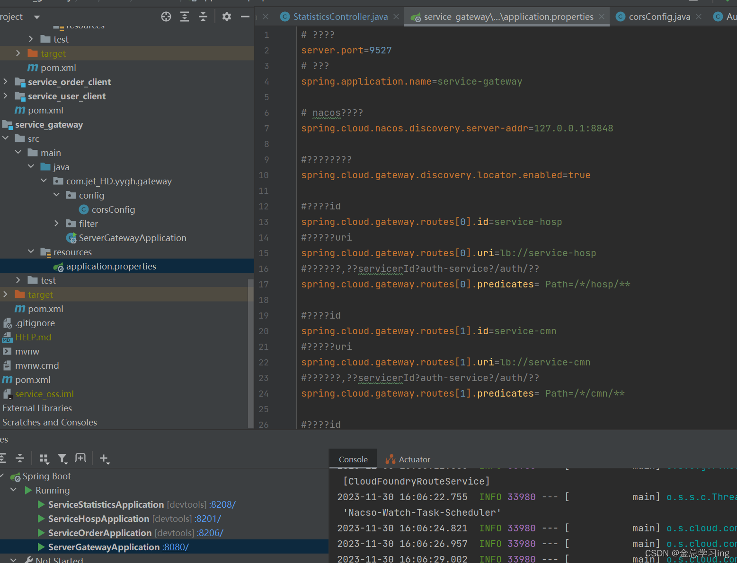
Task: Open Scratches and Consoles node
Action: click(x=49, y=422)
